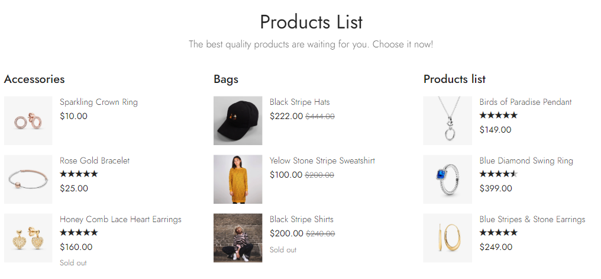
Task: Click Yelow Stone Stripe Sweatshirt title
Action: click(322, 161)
